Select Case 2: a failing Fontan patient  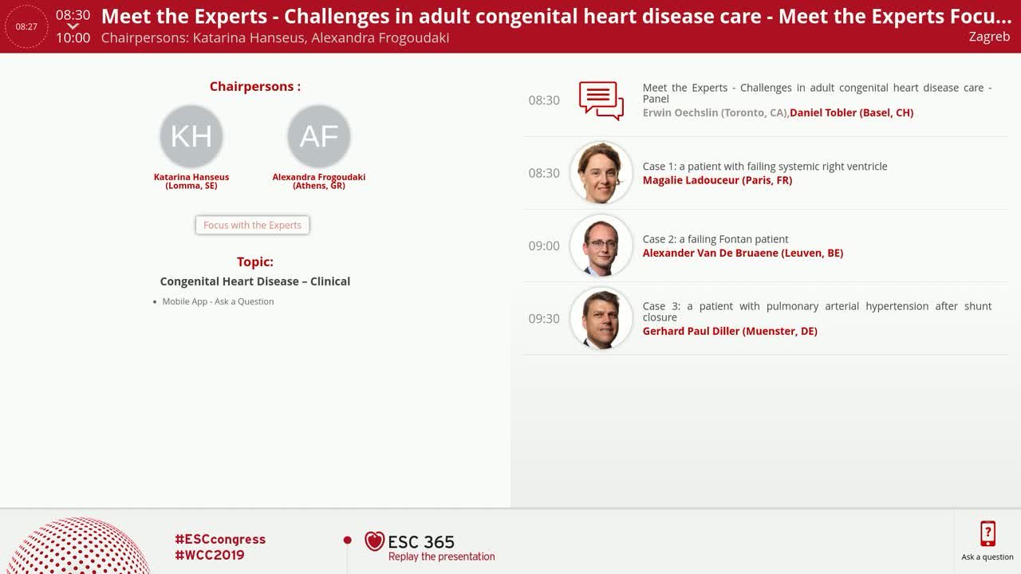tap(715, 239)
